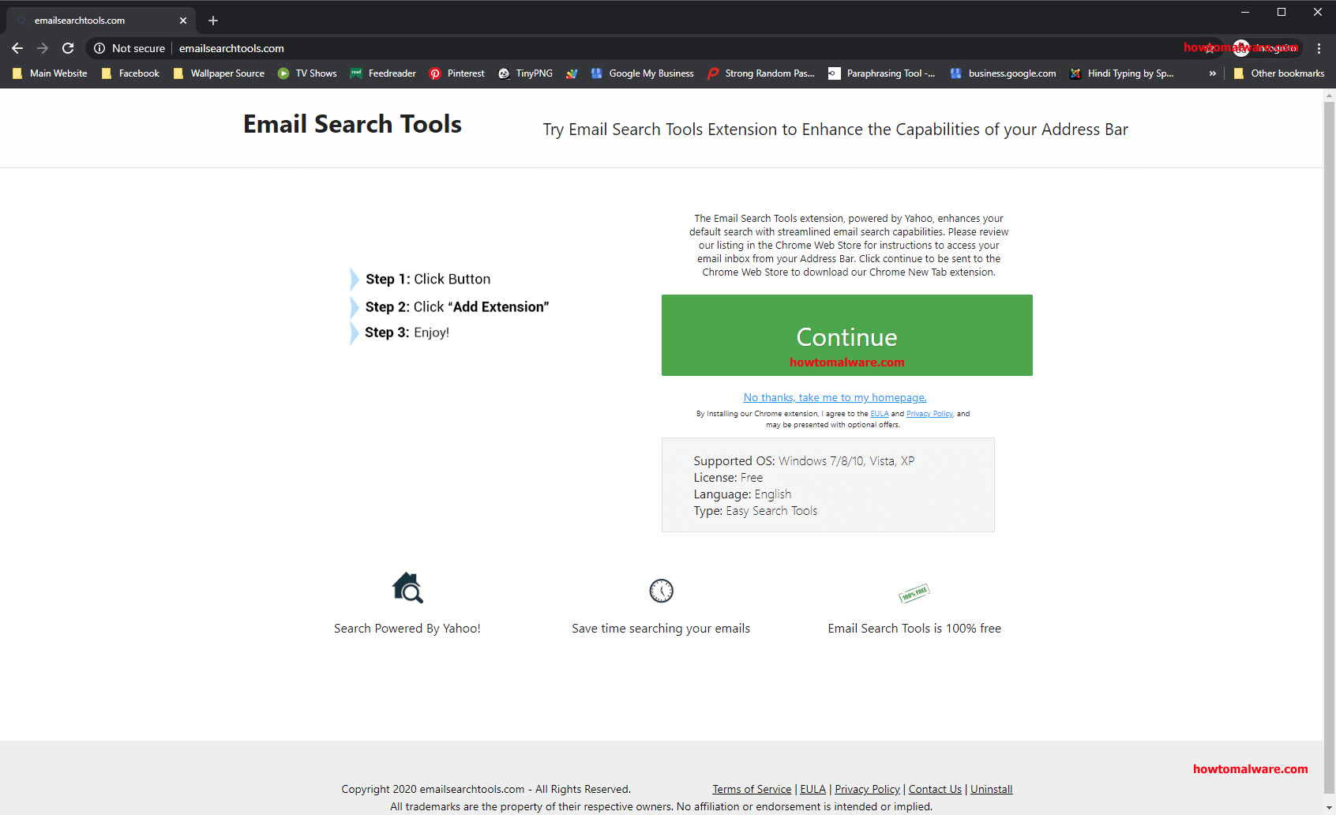Maximize the Chrome window

1282,12
